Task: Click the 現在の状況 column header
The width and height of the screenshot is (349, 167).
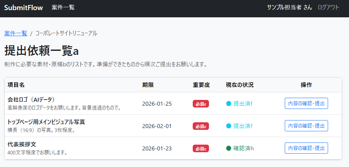Action: tap(240, 85)
